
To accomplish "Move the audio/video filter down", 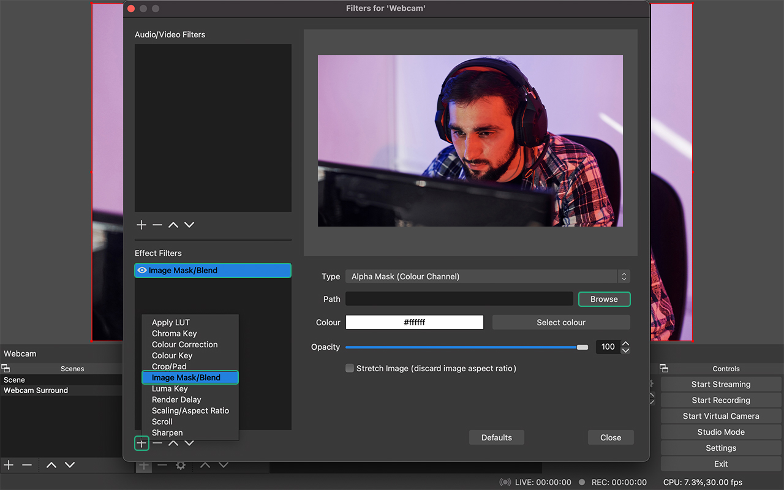I will point(189,225).
